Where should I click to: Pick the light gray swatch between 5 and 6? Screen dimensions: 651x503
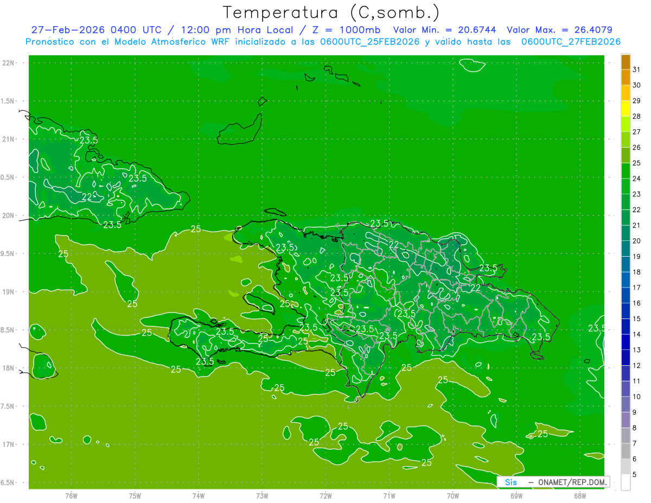[x=626, y=467]
